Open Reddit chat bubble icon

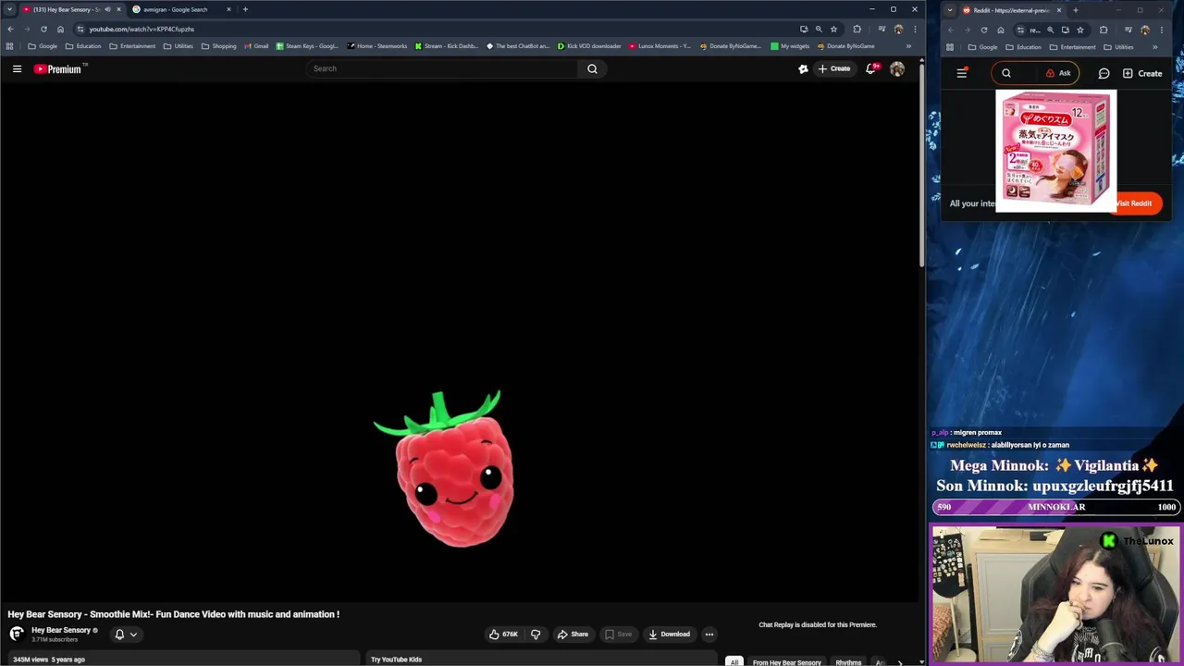(1104, 73)
